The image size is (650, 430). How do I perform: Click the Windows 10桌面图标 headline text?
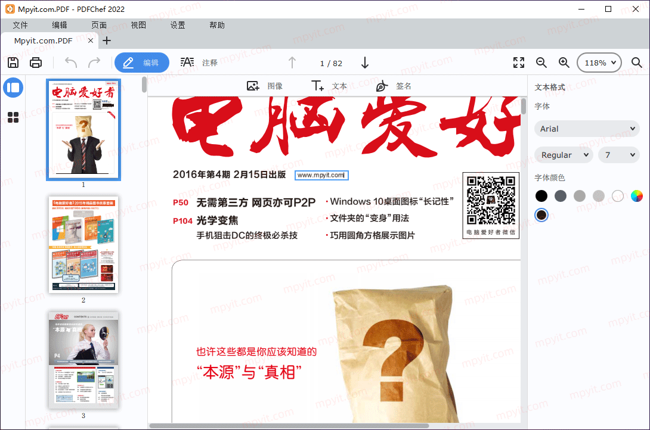(x=392, y=201)
